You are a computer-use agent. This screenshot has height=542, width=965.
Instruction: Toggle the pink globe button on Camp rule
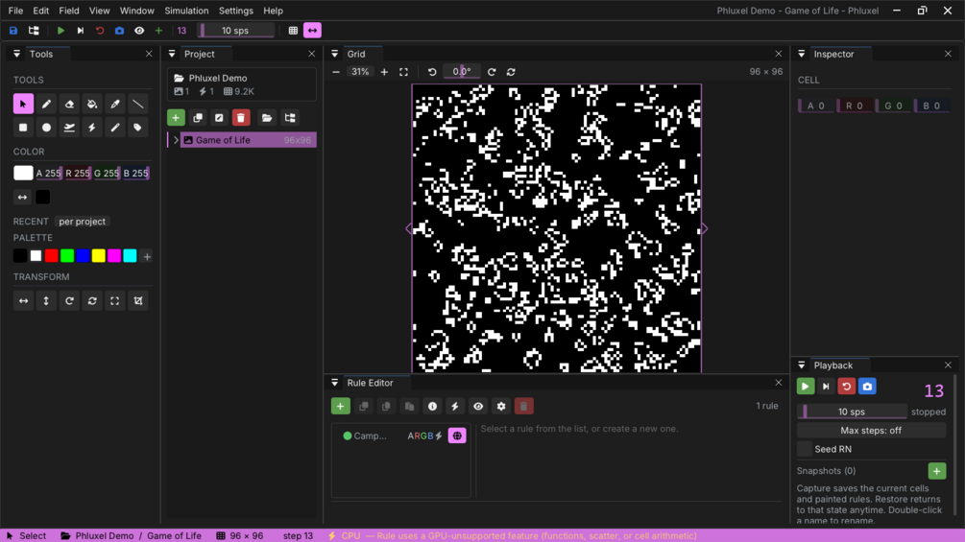click(x=457, y=436)
